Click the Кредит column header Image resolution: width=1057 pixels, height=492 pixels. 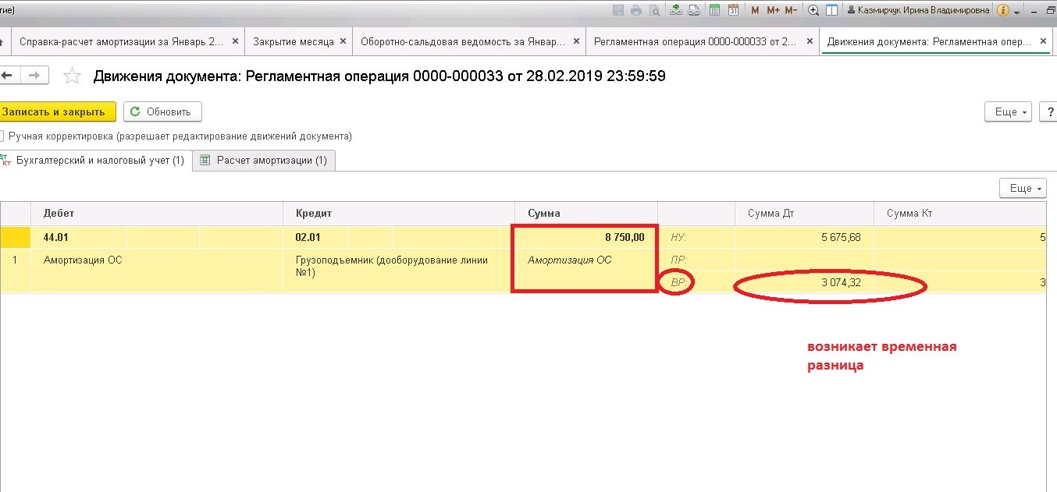point(399,213)
